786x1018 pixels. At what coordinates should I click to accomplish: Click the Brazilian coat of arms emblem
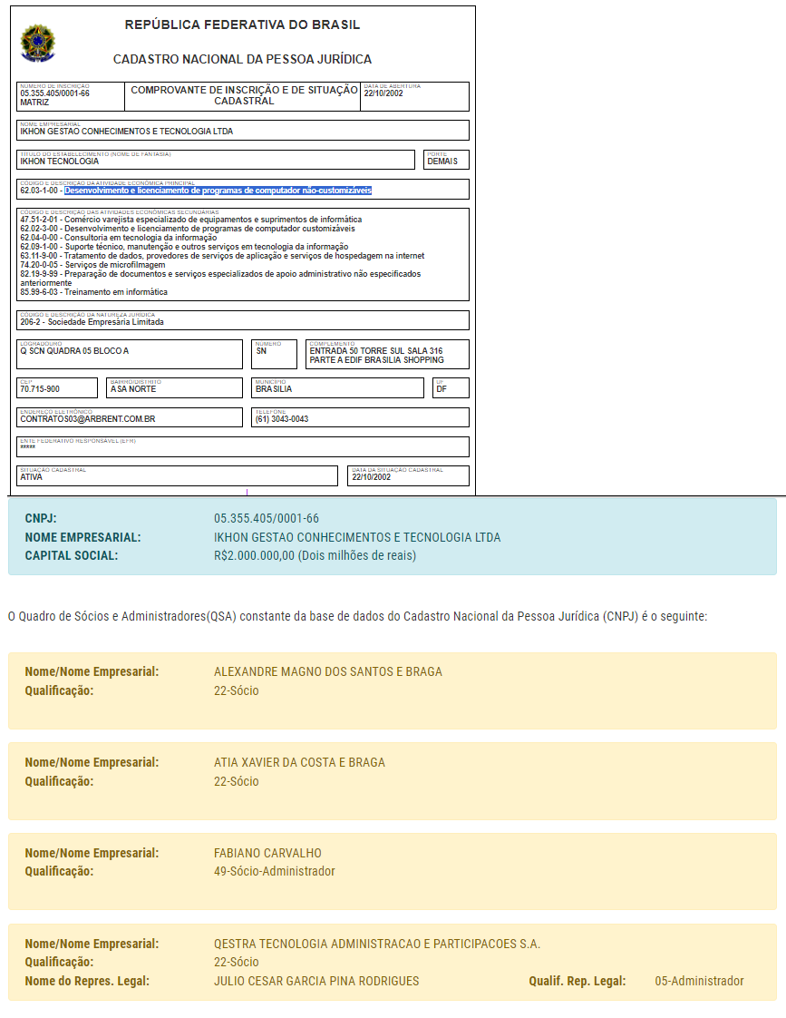click(37, 44)
